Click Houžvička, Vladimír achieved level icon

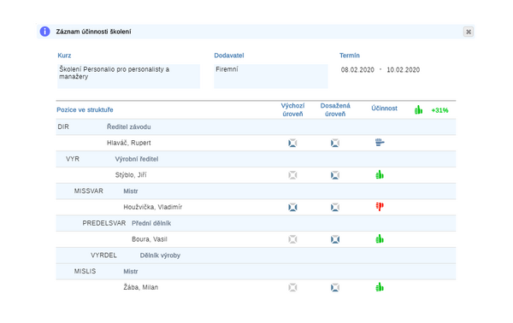coord(334,207)
